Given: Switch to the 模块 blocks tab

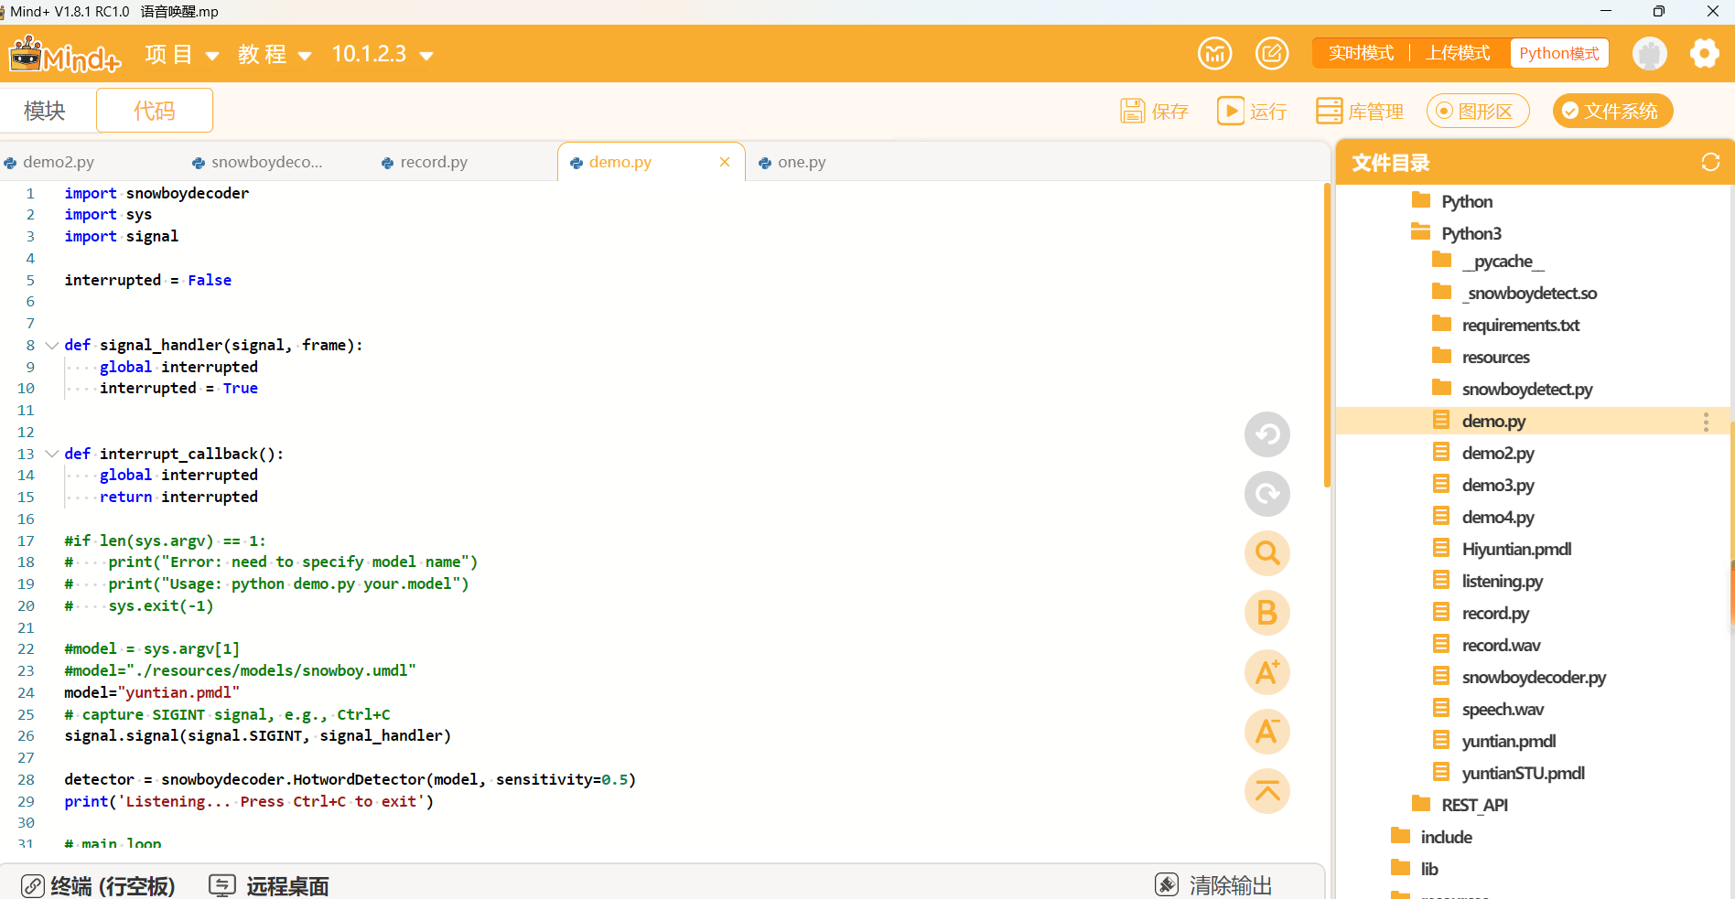Looking at the screenshot, I should click(x=45, y=111).
